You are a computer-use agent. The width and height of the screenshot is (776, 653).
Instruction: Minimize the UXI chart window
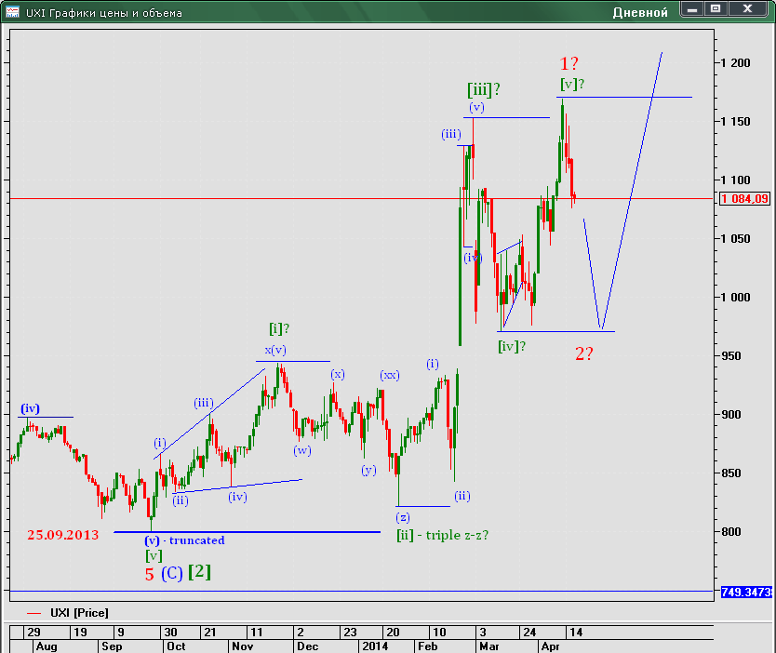tap(691, 9)
